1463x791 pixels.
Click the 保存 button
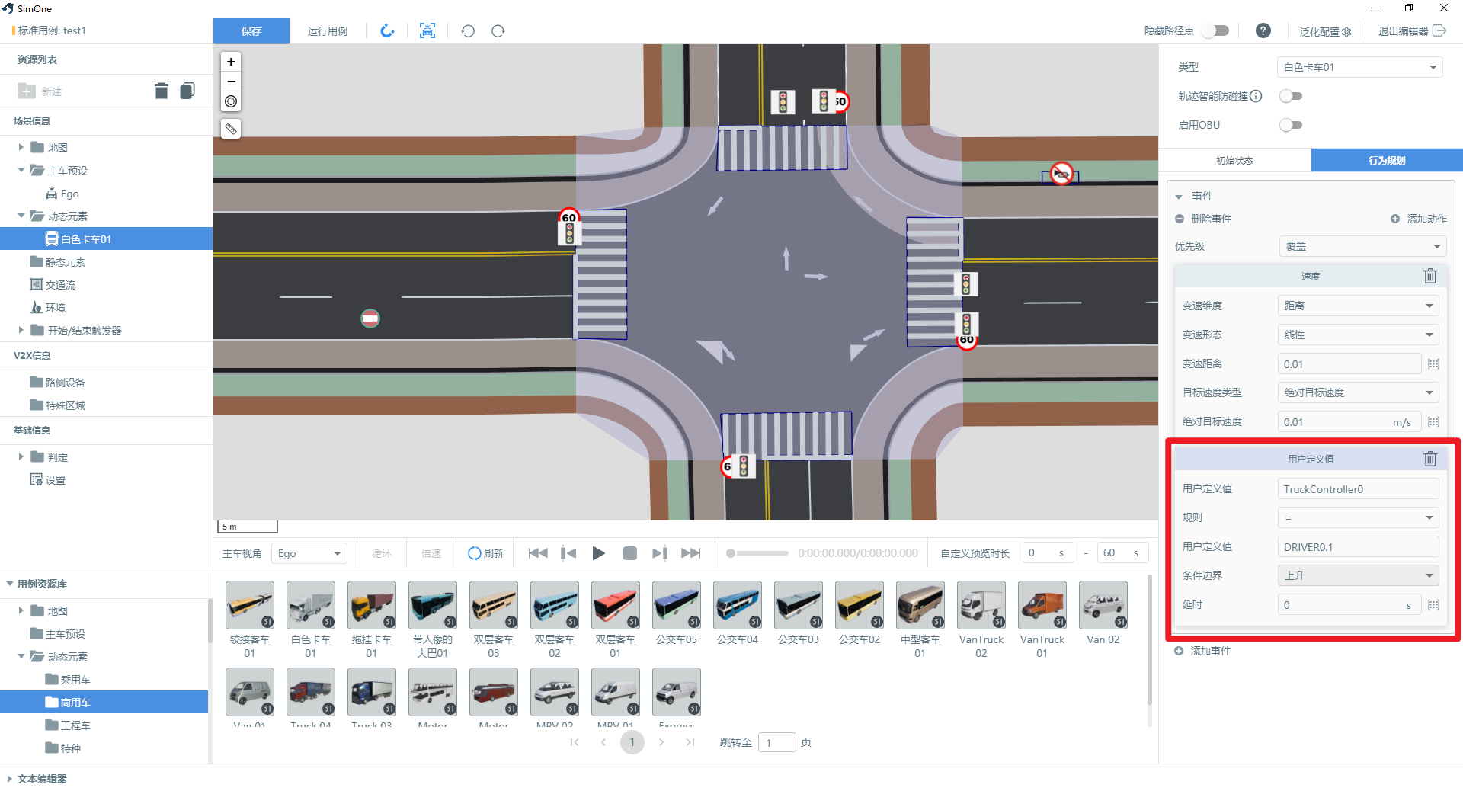(251, 30)
